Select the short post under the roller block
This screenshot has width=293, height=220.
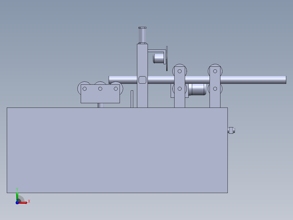coord(101,105)
